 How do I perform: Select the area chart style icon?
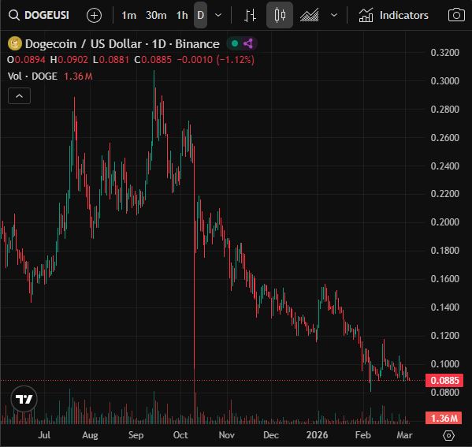tap(309, 15)
